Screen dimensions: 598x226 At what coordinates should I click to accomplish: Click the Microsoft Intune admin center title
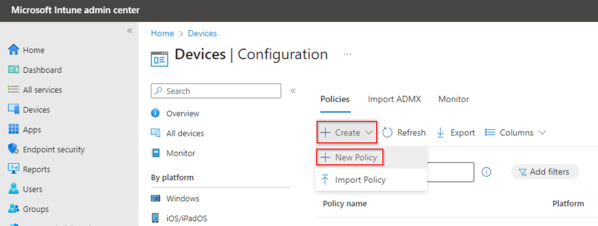pyautogui.click(x=76, y=10)
